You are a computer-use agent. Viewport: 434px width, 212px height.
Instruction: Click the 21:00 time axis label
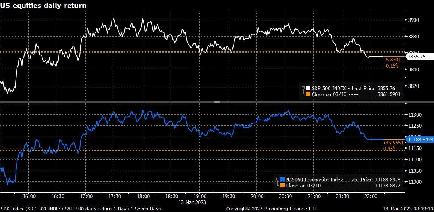point(314,196)
